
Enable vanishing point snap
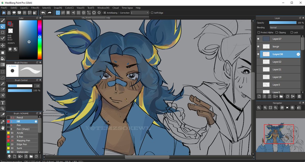click(x=73, y=12)
